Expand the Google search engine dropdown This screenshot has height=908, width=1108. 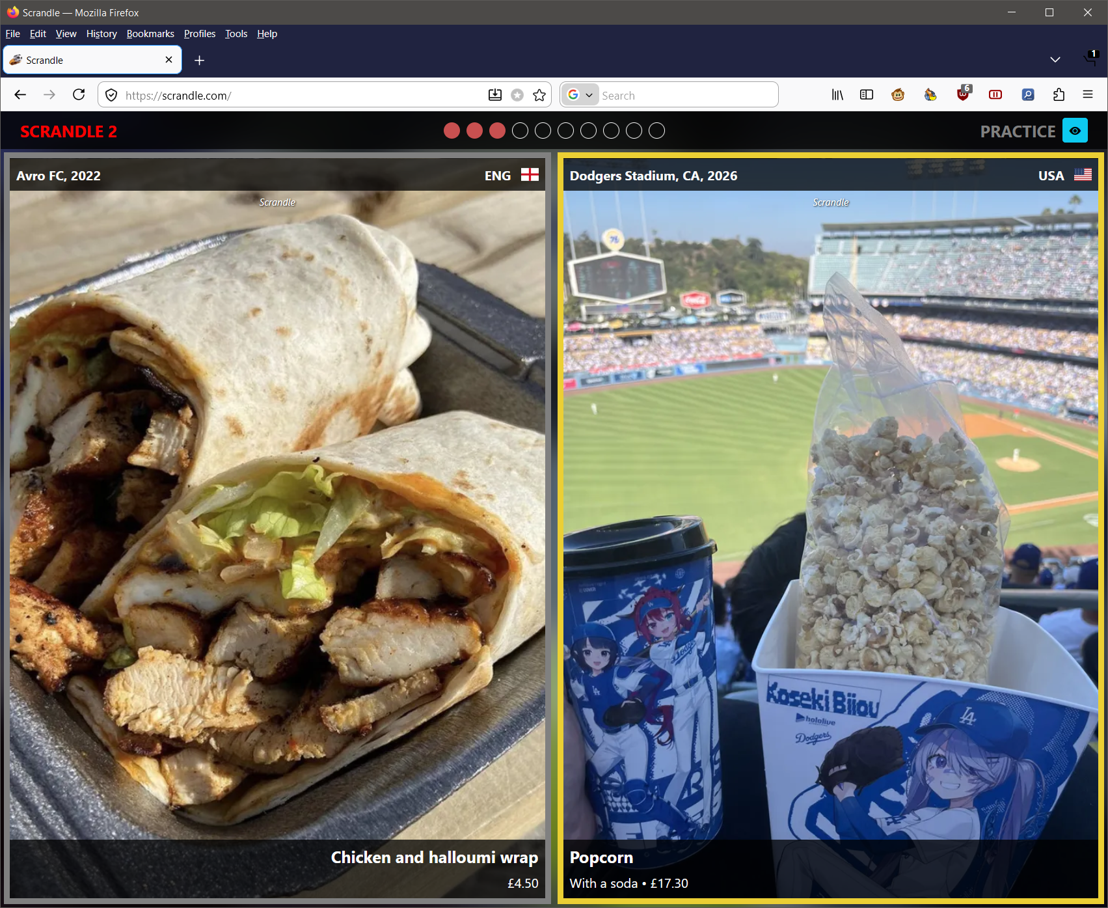click(x=580, y=95)
